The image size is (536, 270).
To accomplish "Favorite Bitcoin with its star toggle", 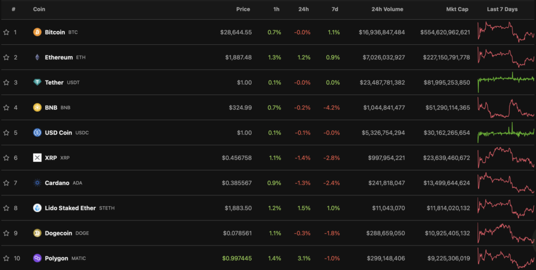I will pyautogui.click(x=6, y=32).
